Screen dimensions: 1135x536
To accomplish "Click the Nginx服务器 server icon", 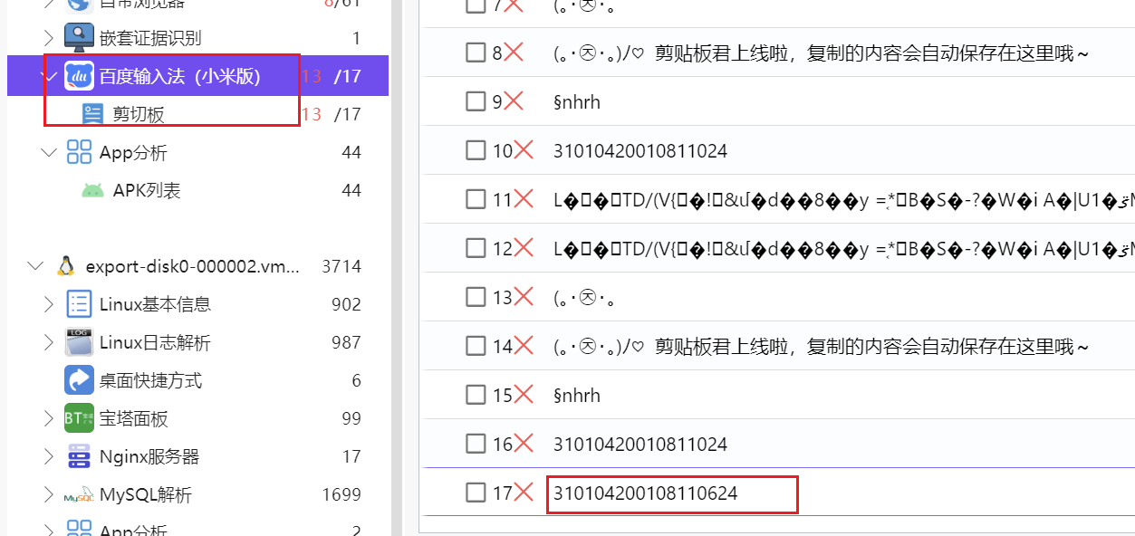I will coord(80,456).
